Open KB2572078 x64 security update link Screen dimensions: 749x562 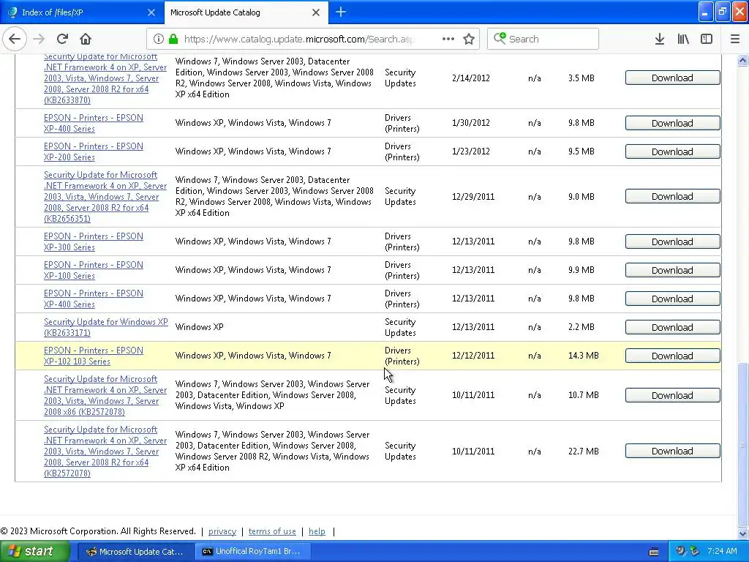coord(105,451)
